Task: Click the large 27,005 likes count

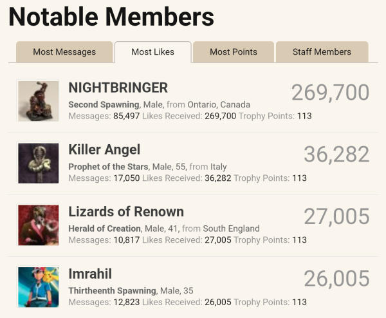Action: pos(336,216)
